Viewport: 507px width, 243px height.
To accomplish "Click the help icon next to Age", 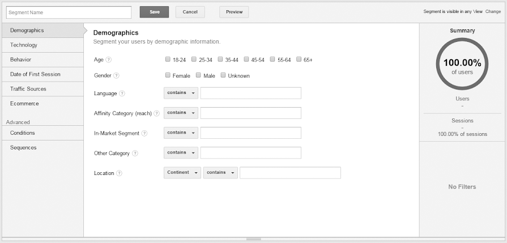I will [109, 60].
